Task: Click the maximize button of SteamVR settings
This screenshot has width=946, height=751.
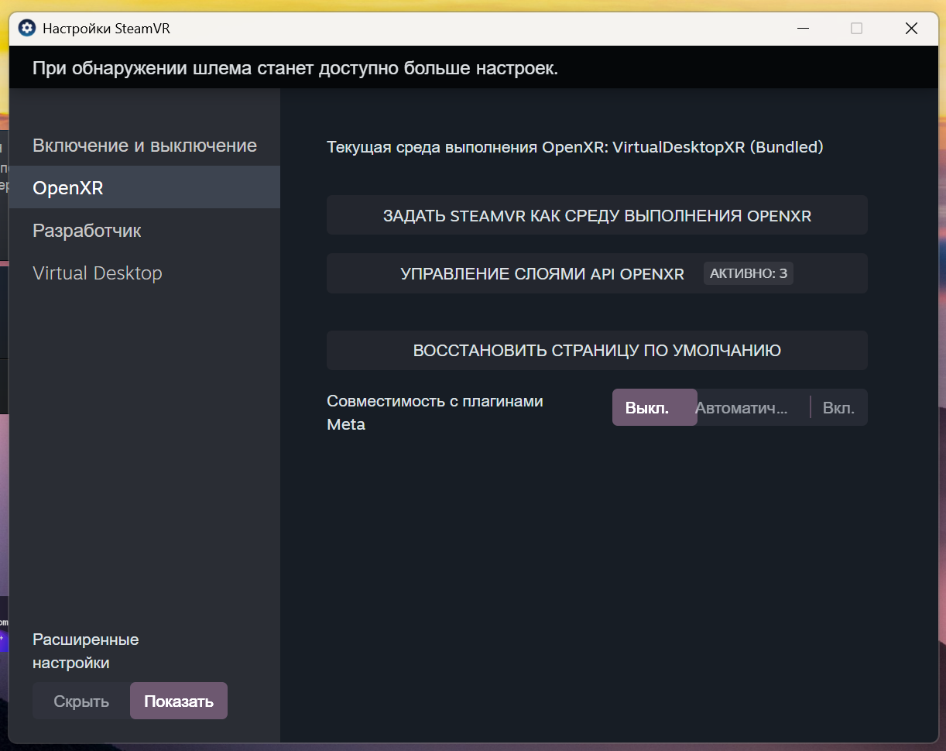Action: pyautogui.click(x=856, y=29)
